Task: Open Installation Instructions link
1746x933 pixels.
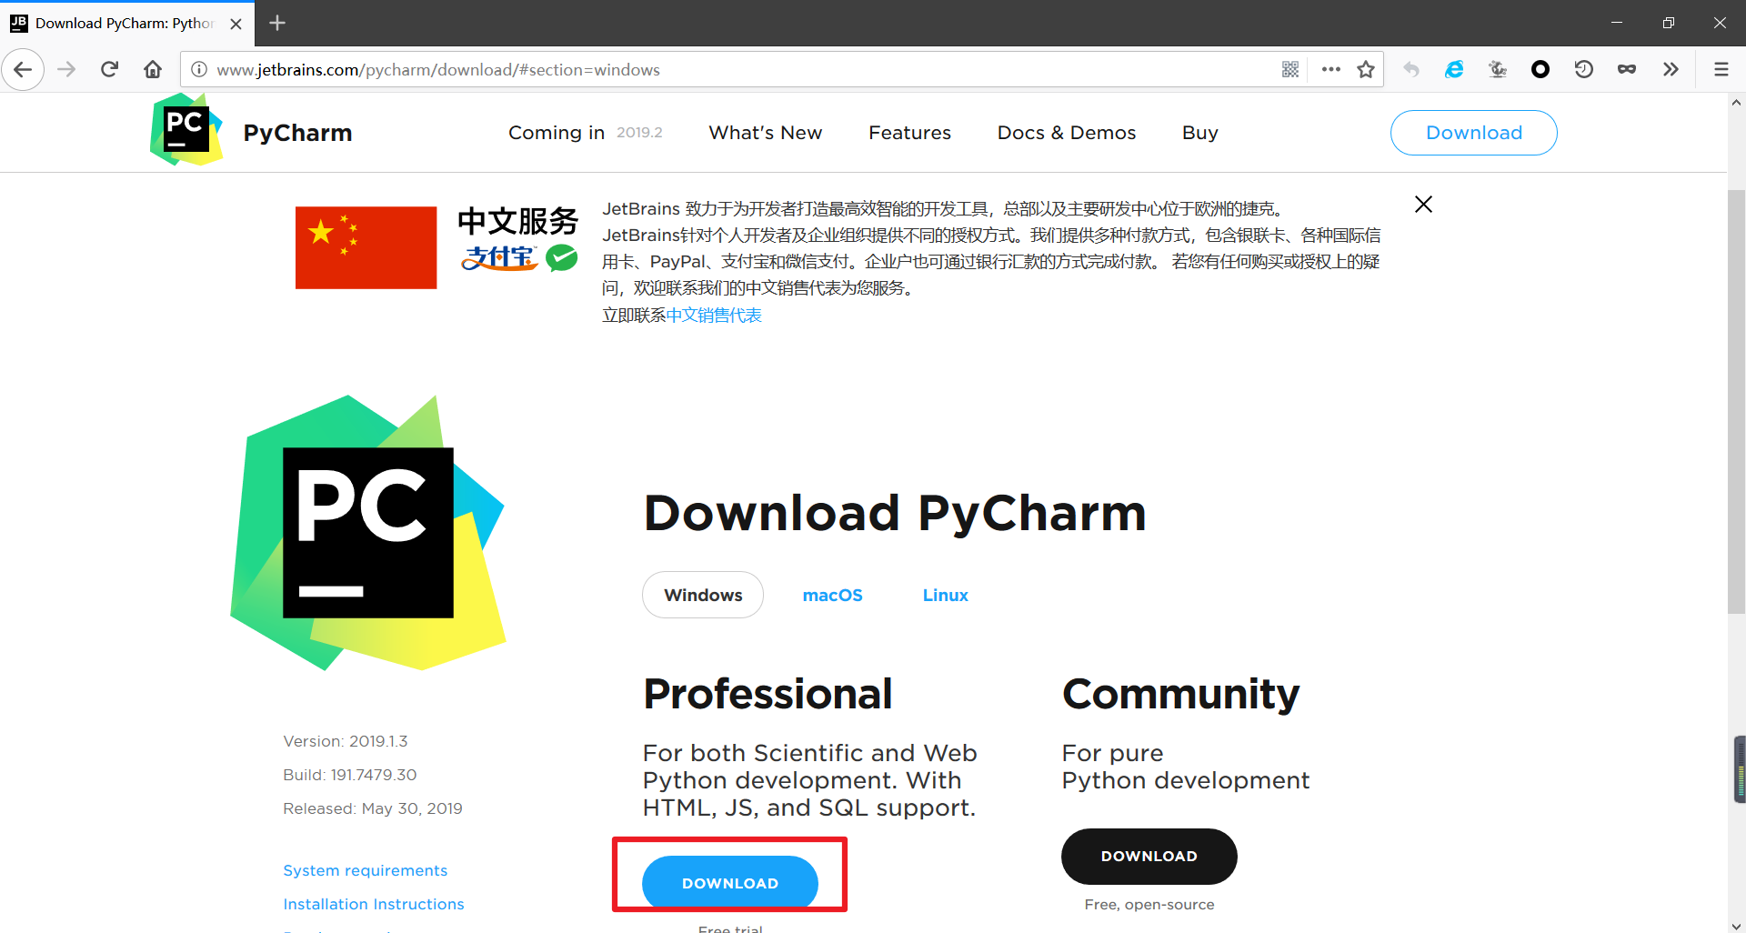Action: [x=373, y=904]
